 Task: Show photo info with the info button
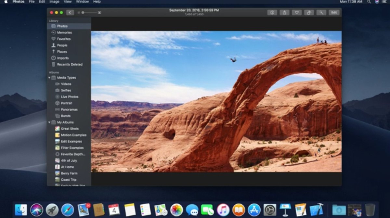pyautogui.click(x=272, y=12)
